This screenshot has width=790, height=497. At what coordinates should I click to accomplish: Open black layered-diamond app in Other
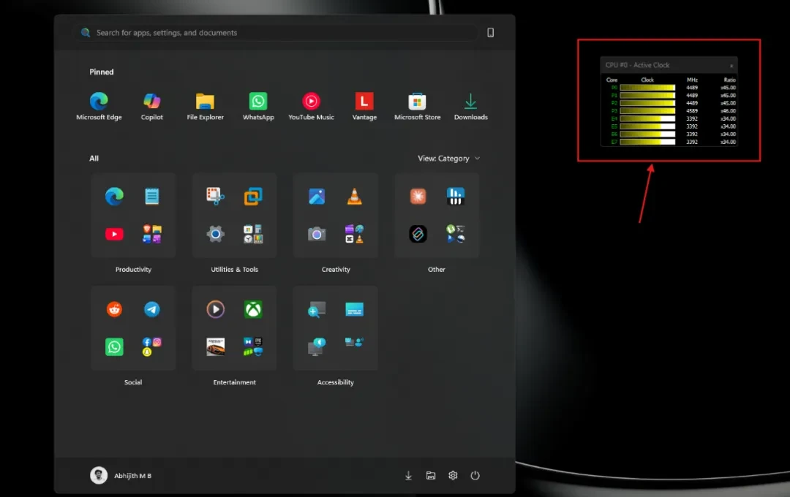pyautogui.click(x=418, y=234)
